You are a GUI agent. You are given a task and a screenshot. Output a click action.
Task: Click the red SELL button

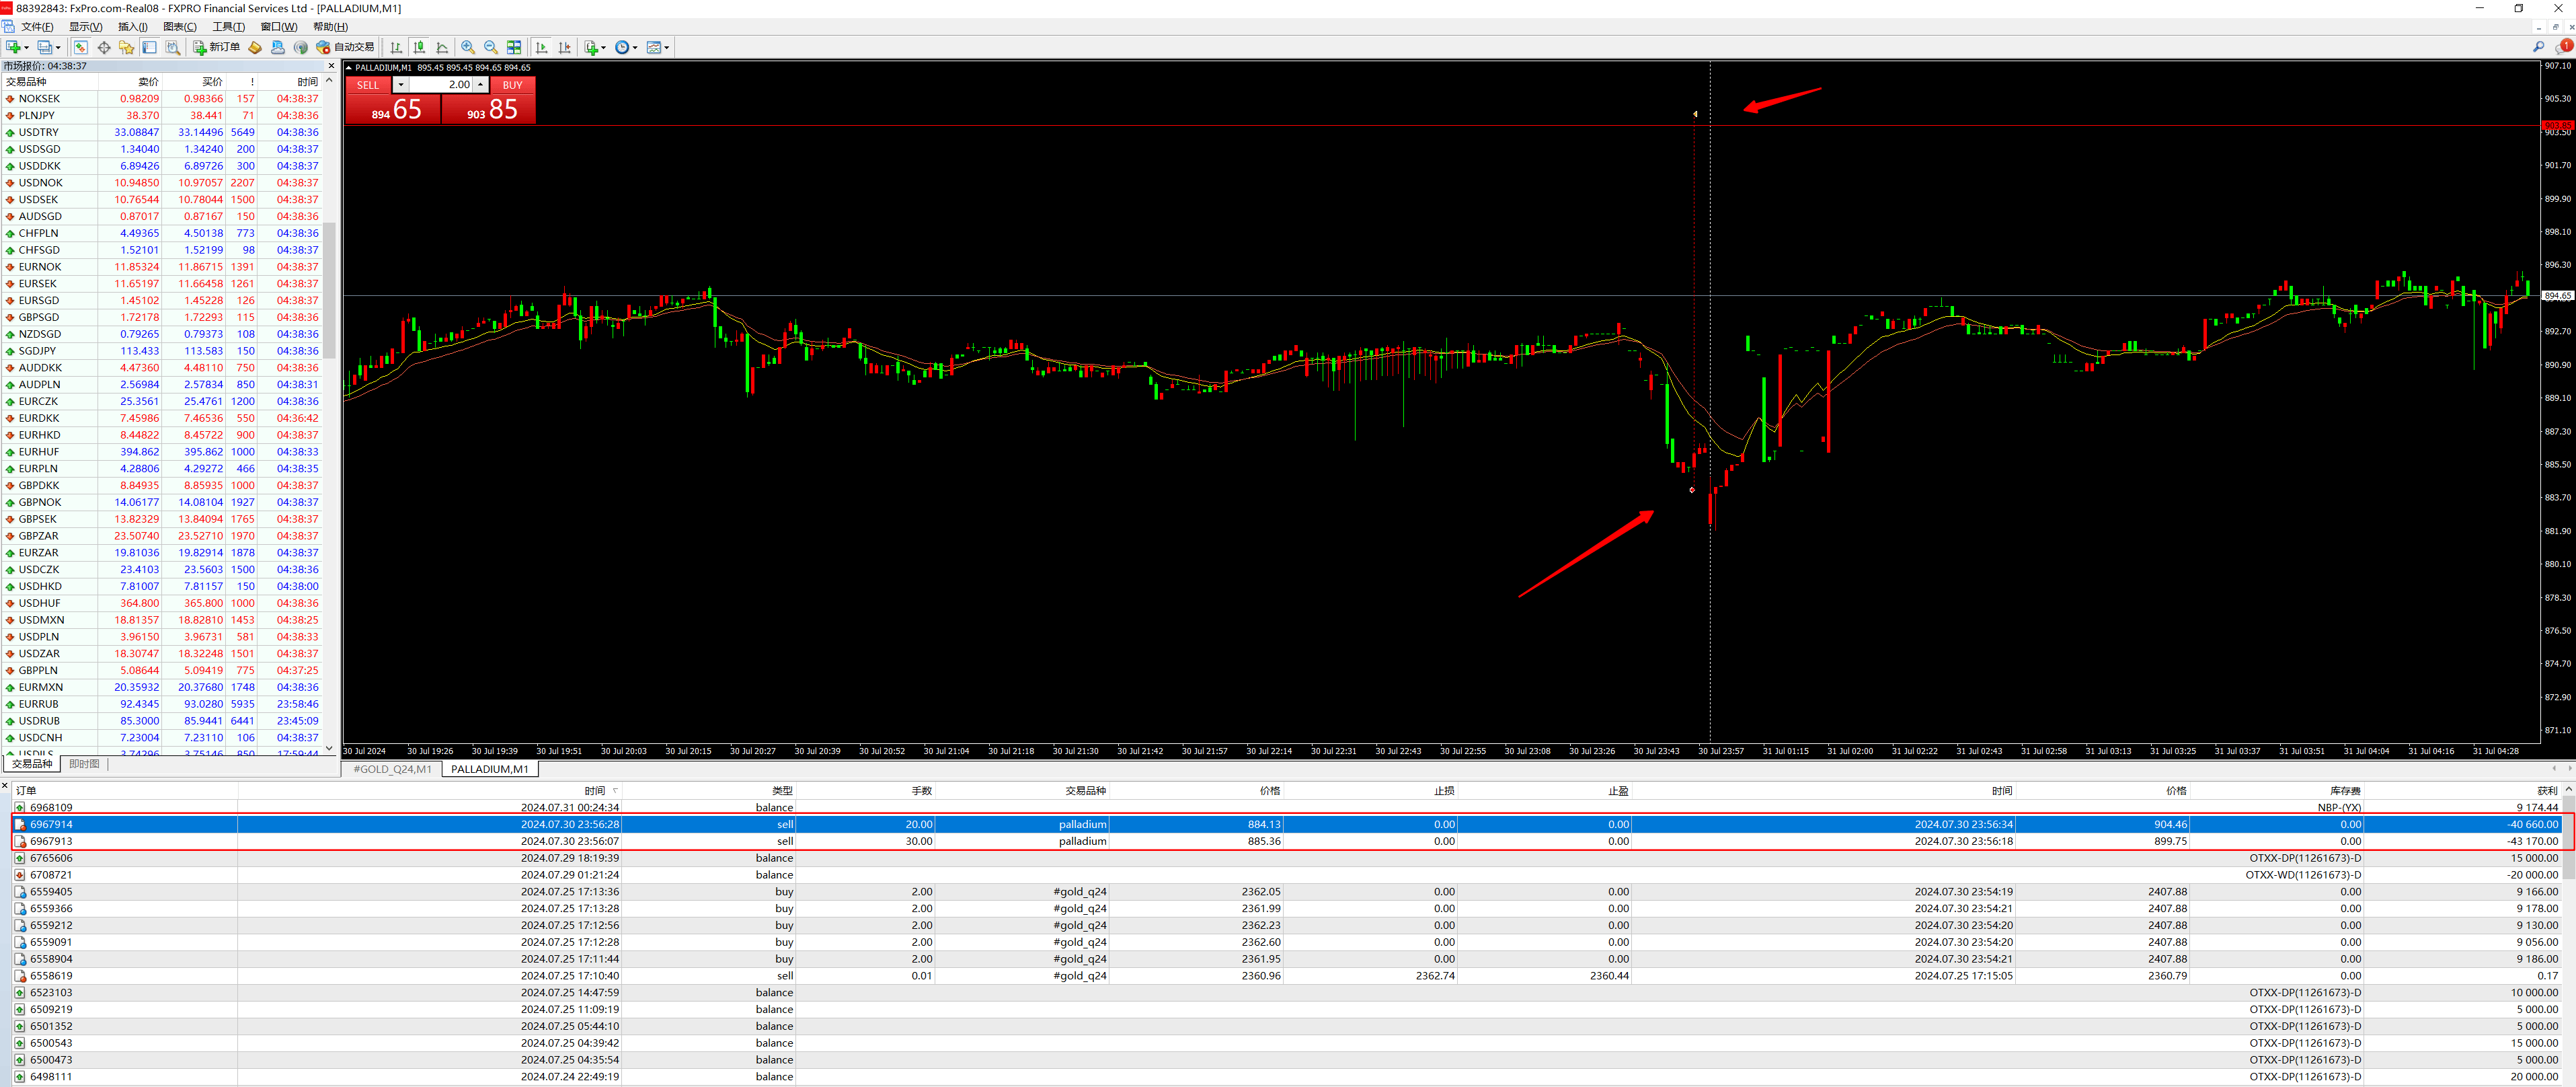pyautogui.click(x=368, y=85)
